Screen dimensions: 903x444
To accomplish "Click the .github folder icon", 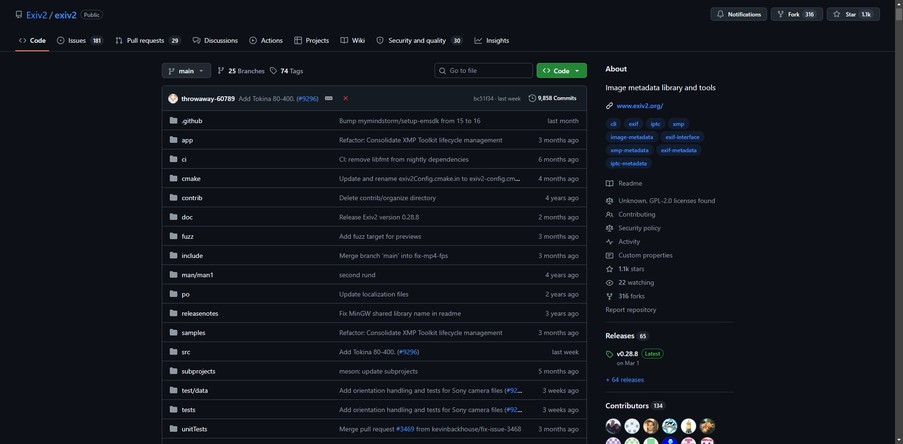I will tap(174, 120).
